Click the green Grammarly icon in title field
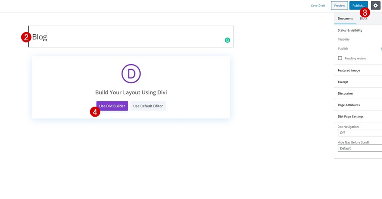Screen dimensions: 382x199 pos(227,40)
